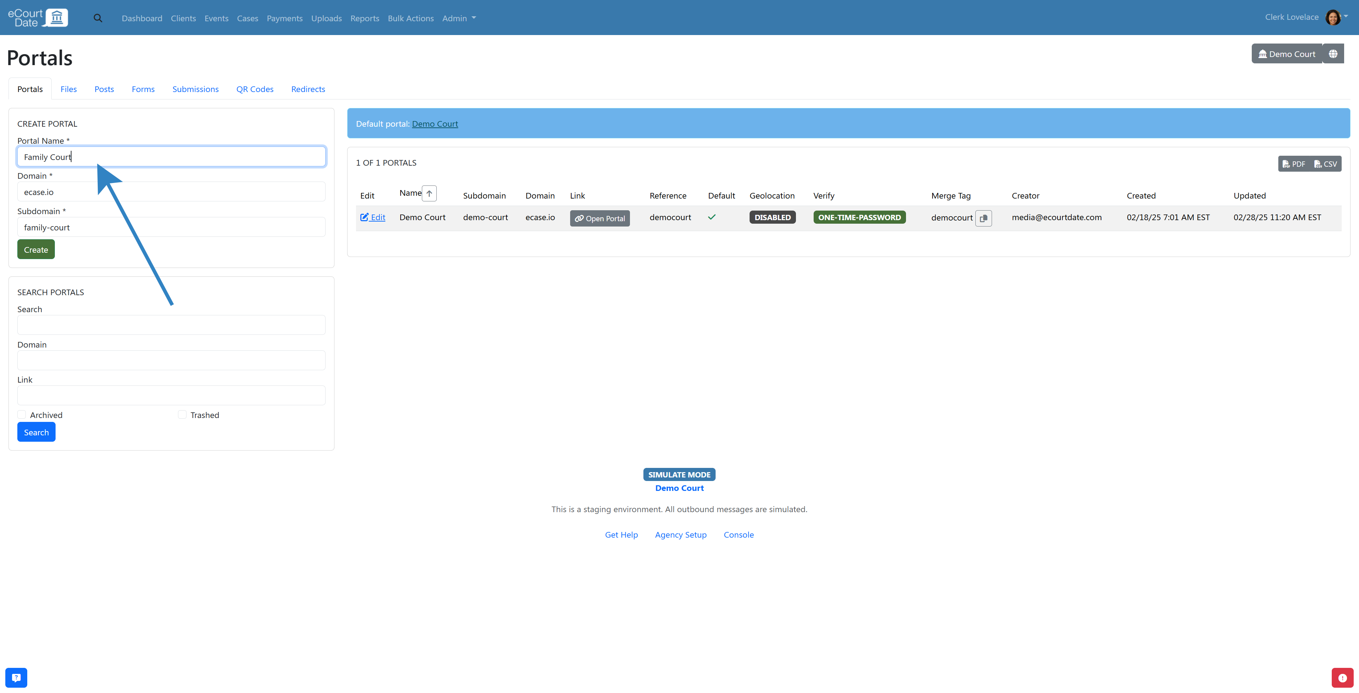Screen dimensions: 1359x693
Task: Click the Subdomain column header
Action: coord(484,196)
